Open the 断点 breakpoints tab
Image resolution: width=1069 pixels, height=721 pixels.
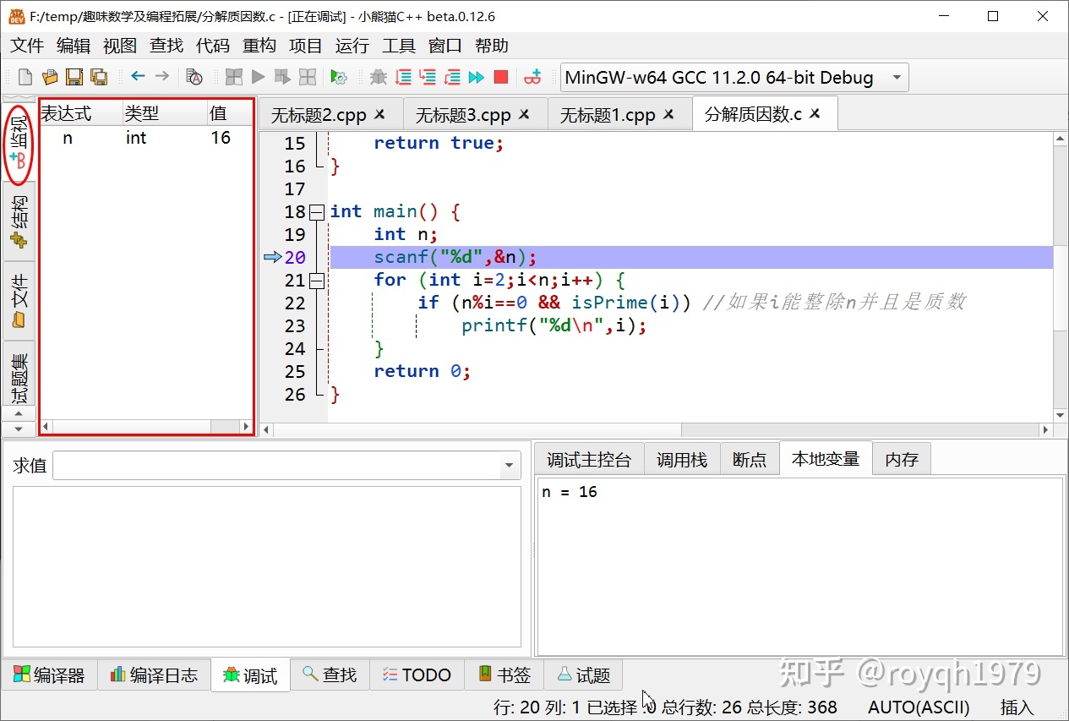click(750, 460)
